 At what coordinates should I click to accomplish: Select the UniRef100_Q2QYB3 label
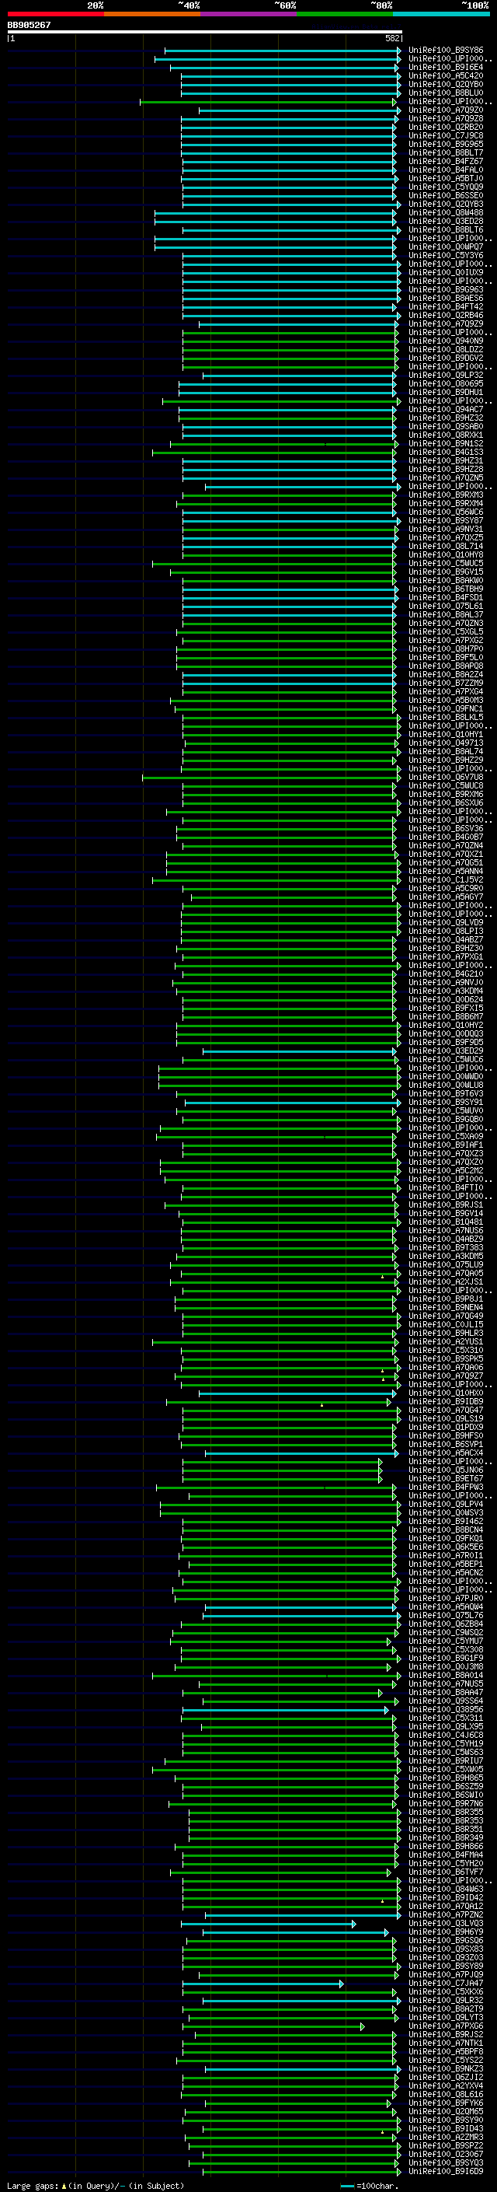[x=446, y=205]
